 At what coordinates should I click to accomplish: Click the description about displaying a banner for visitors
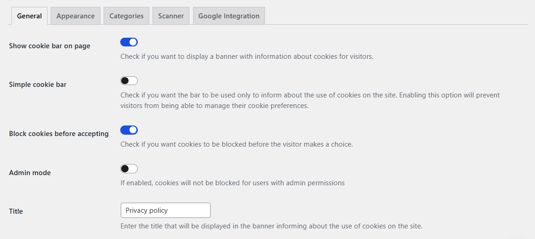pyautogui.click(x=247, y=57)
